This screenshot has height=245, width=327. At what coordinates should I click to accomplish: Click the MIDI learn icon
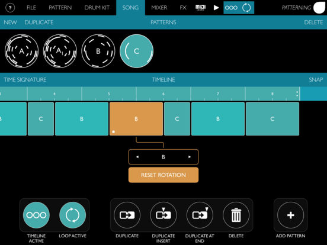click(200, 8)
